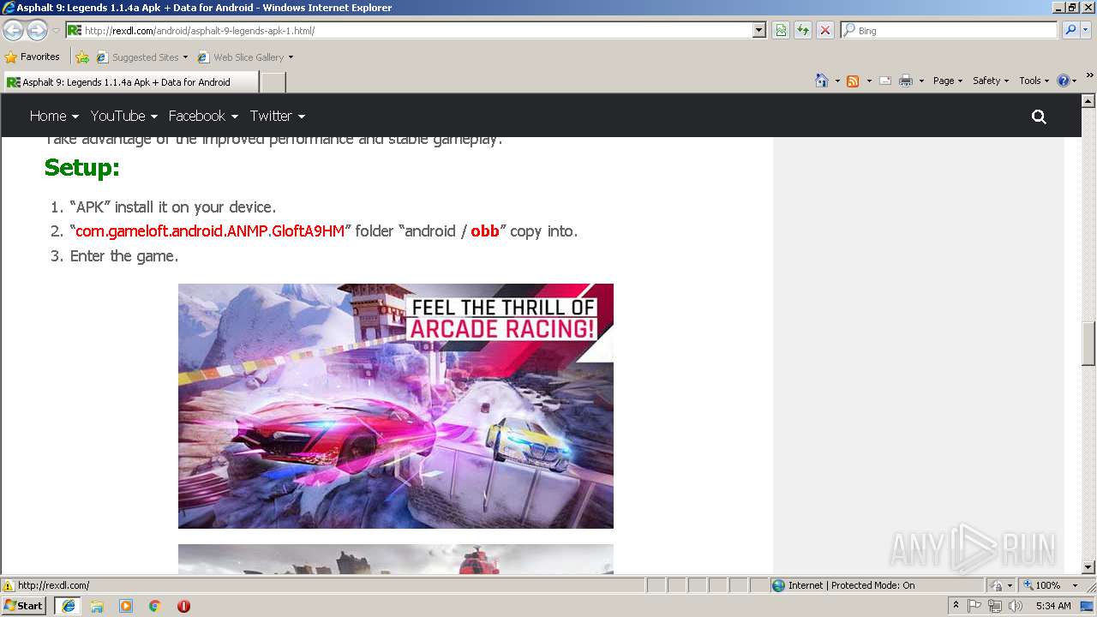Expand the RSS feeds dropdown arrow
The height and width of the screenshot is (617, 1097).
click(869, 81)
